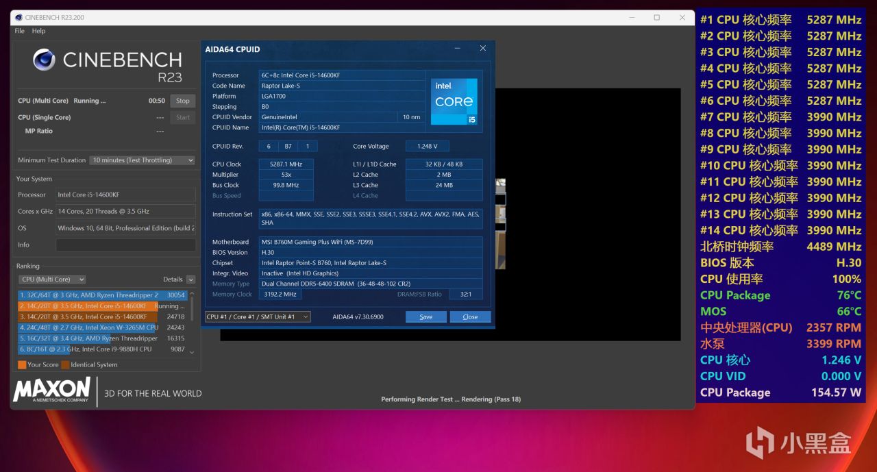
Task: Select the running i5-14600KF ranking row
Action: [103, 306]
